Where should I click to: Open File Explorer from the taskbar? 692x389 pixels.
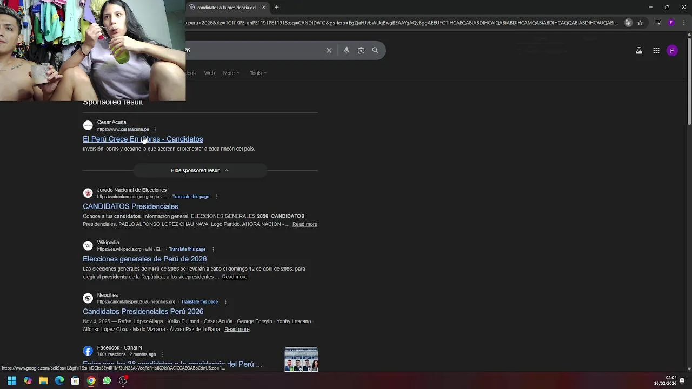tap(43, 380)
